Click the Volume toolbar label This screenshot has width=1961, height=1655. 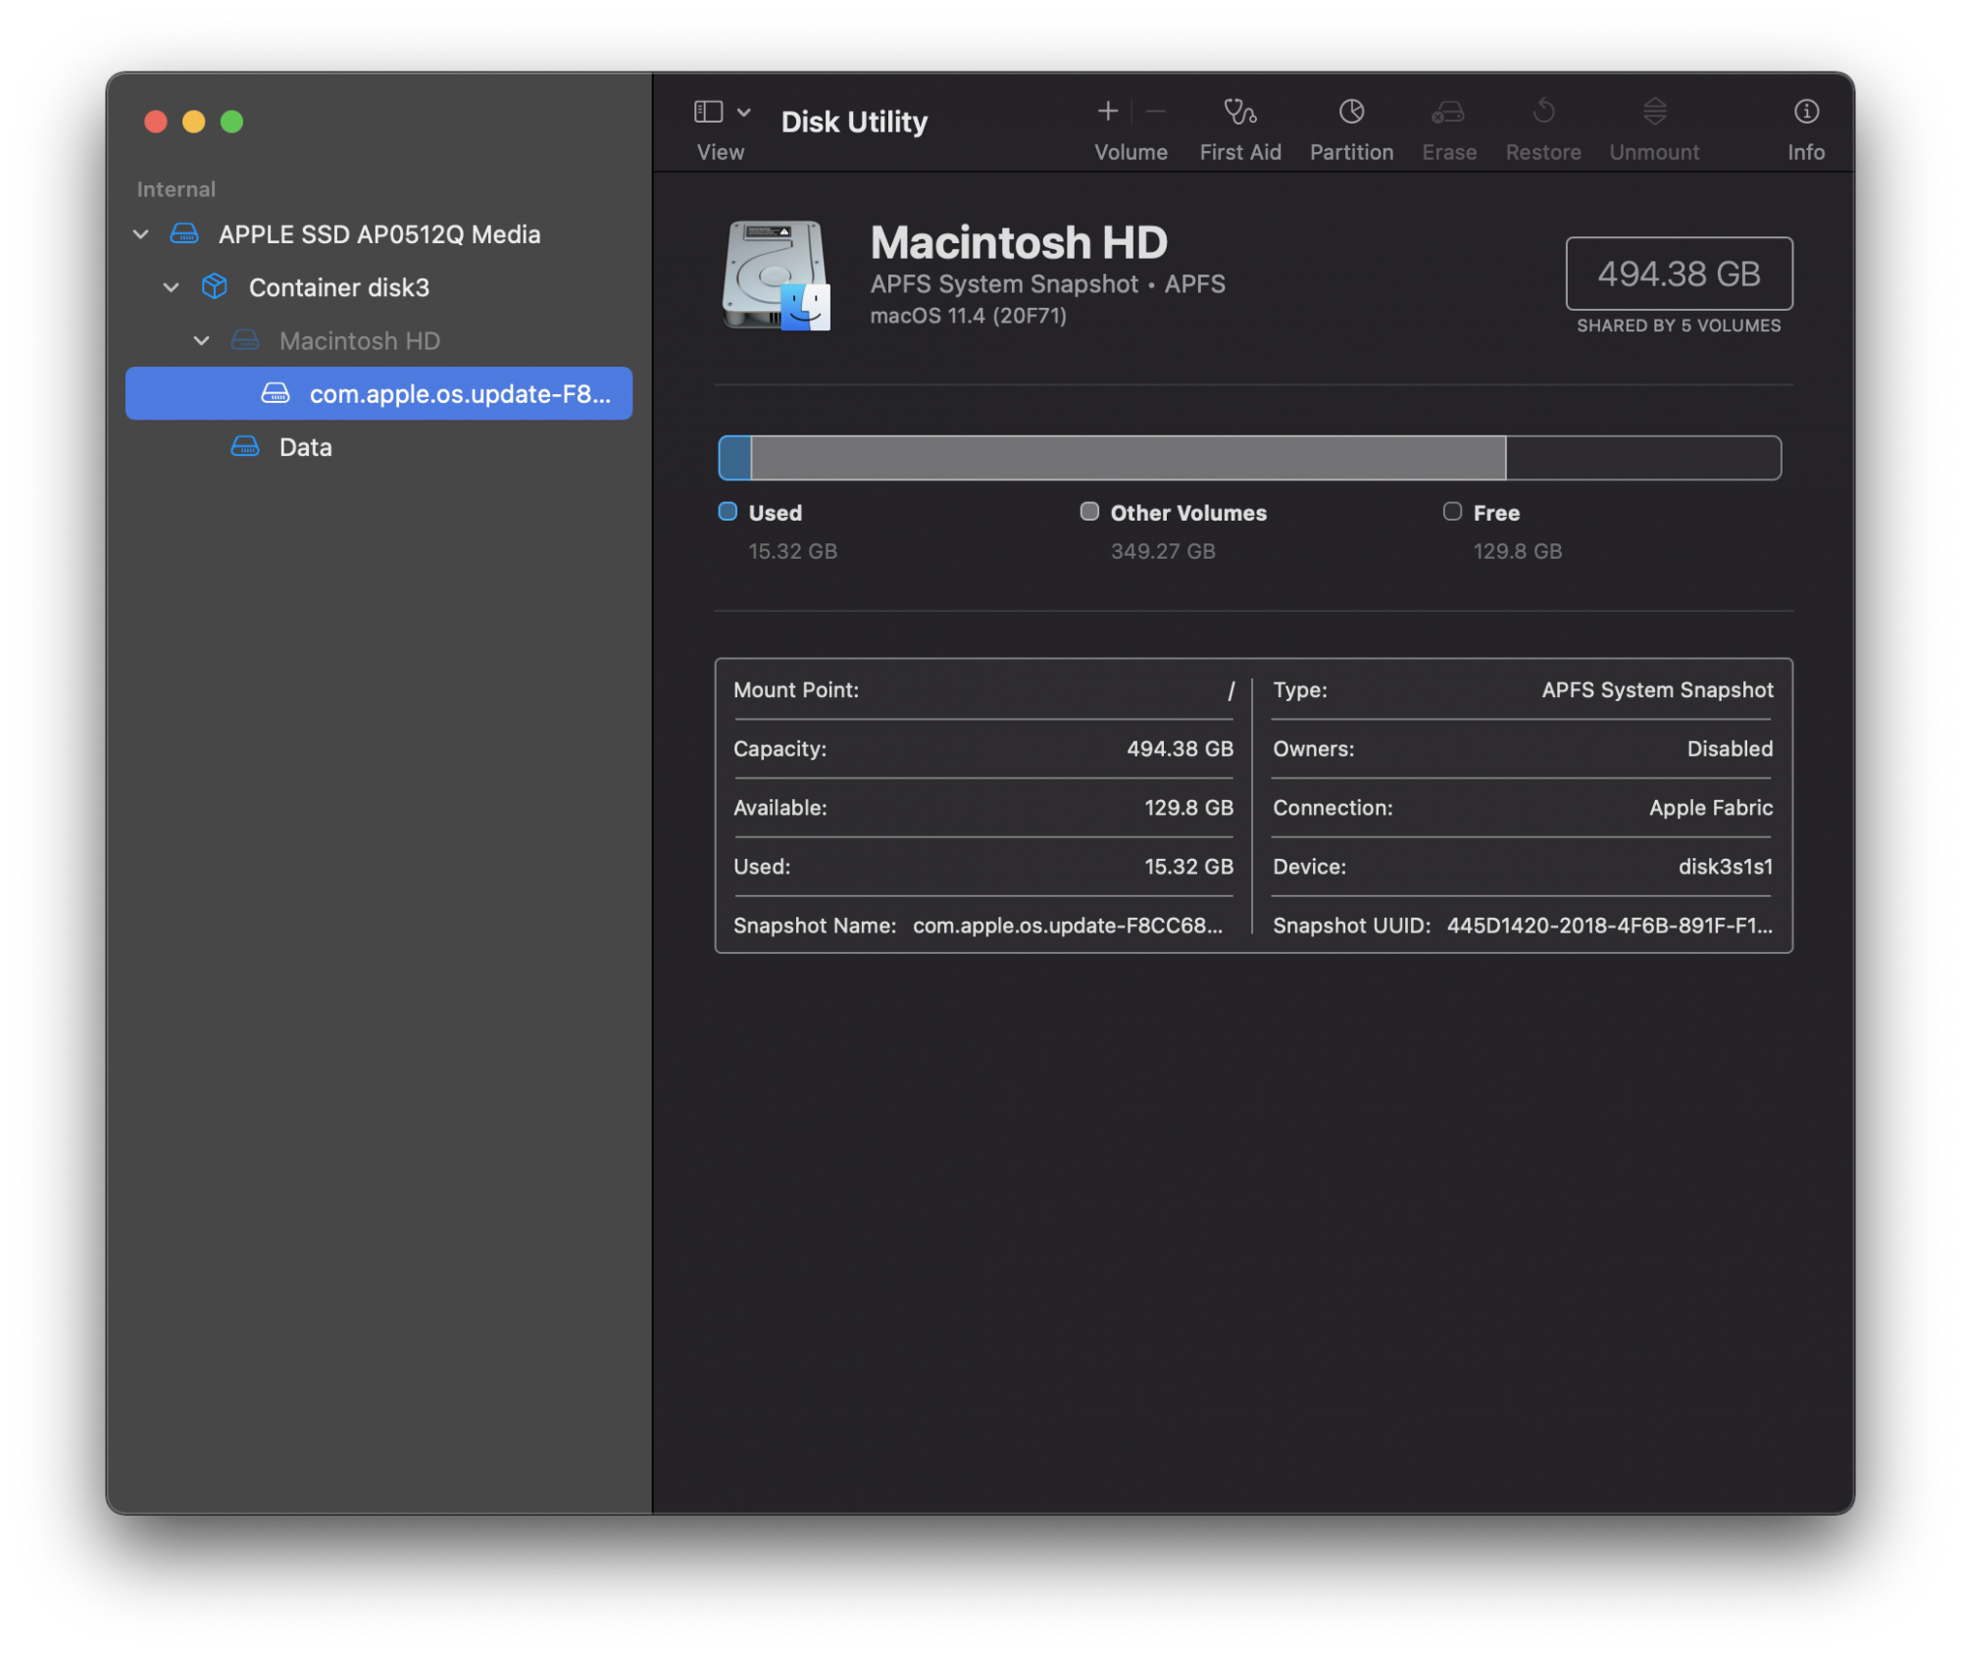coord(1131,152)
